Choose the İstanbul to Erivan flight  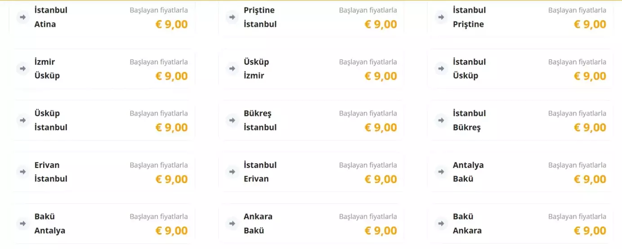pyautogui.click(x=310, y=172)
